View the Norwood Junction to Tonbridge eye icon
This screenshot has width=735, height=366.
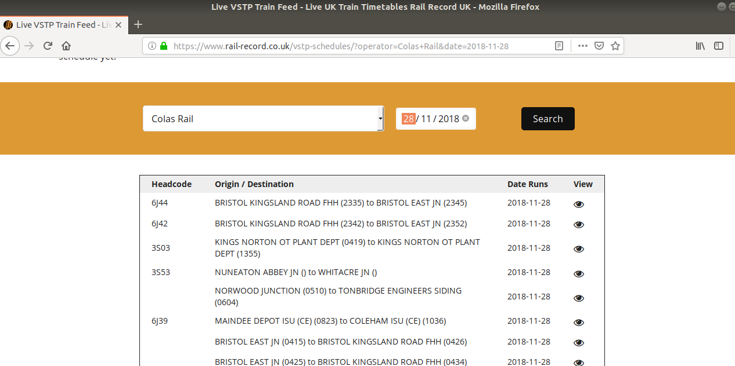pyautogui.click(x=578, y=298)
